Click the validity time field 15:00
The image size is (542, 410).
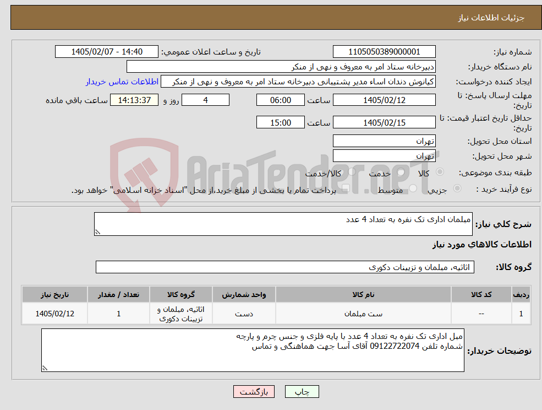(280, 122)
